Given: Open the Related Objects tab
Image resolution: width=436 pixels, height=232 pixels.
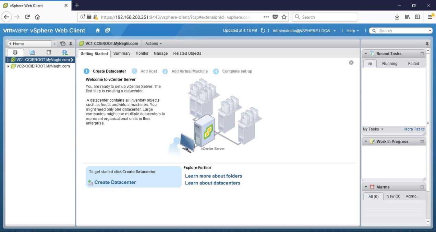Looking at the screenshot, I should pos(187,53).
